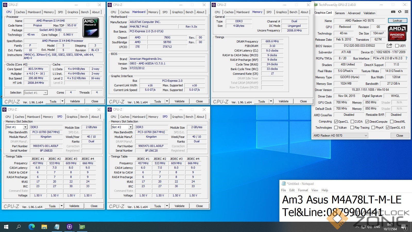412x232 pixels.
Task: Toggle the UEFI checkbox
Action: coord(397,46)
